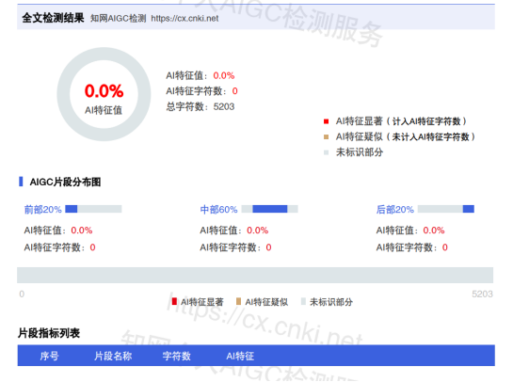Screen dimensions: 513x382
Task: Click the 全文检测结果 heading
Action: coord(53,18)
